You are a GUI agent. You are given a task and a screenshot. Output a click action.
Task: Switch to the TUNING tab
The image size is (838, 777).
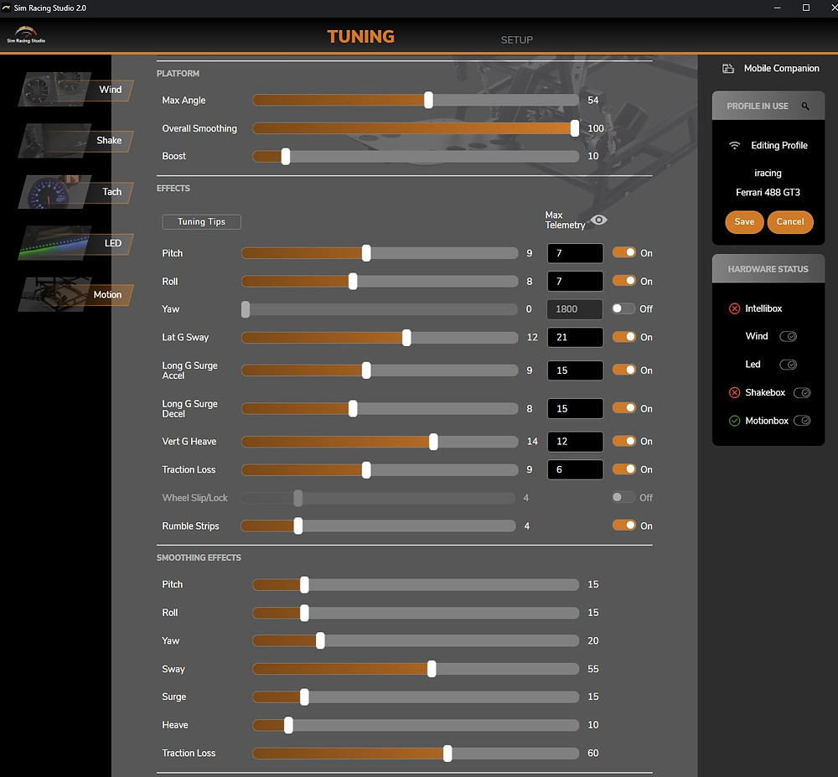click(x=360, y=36)
